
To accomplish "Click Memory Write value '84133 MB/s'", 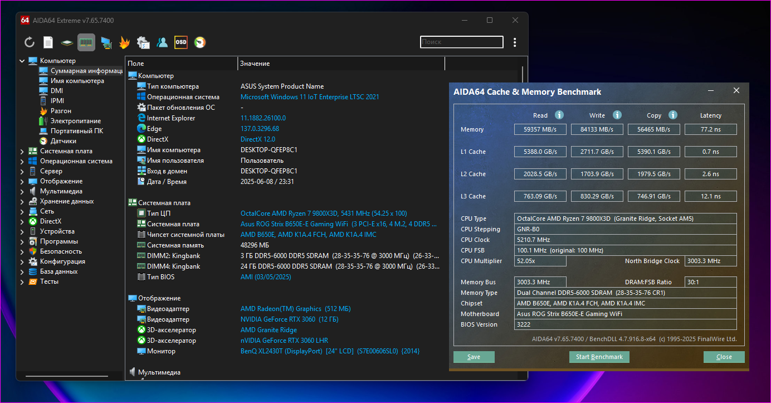I will coord(597,129).
